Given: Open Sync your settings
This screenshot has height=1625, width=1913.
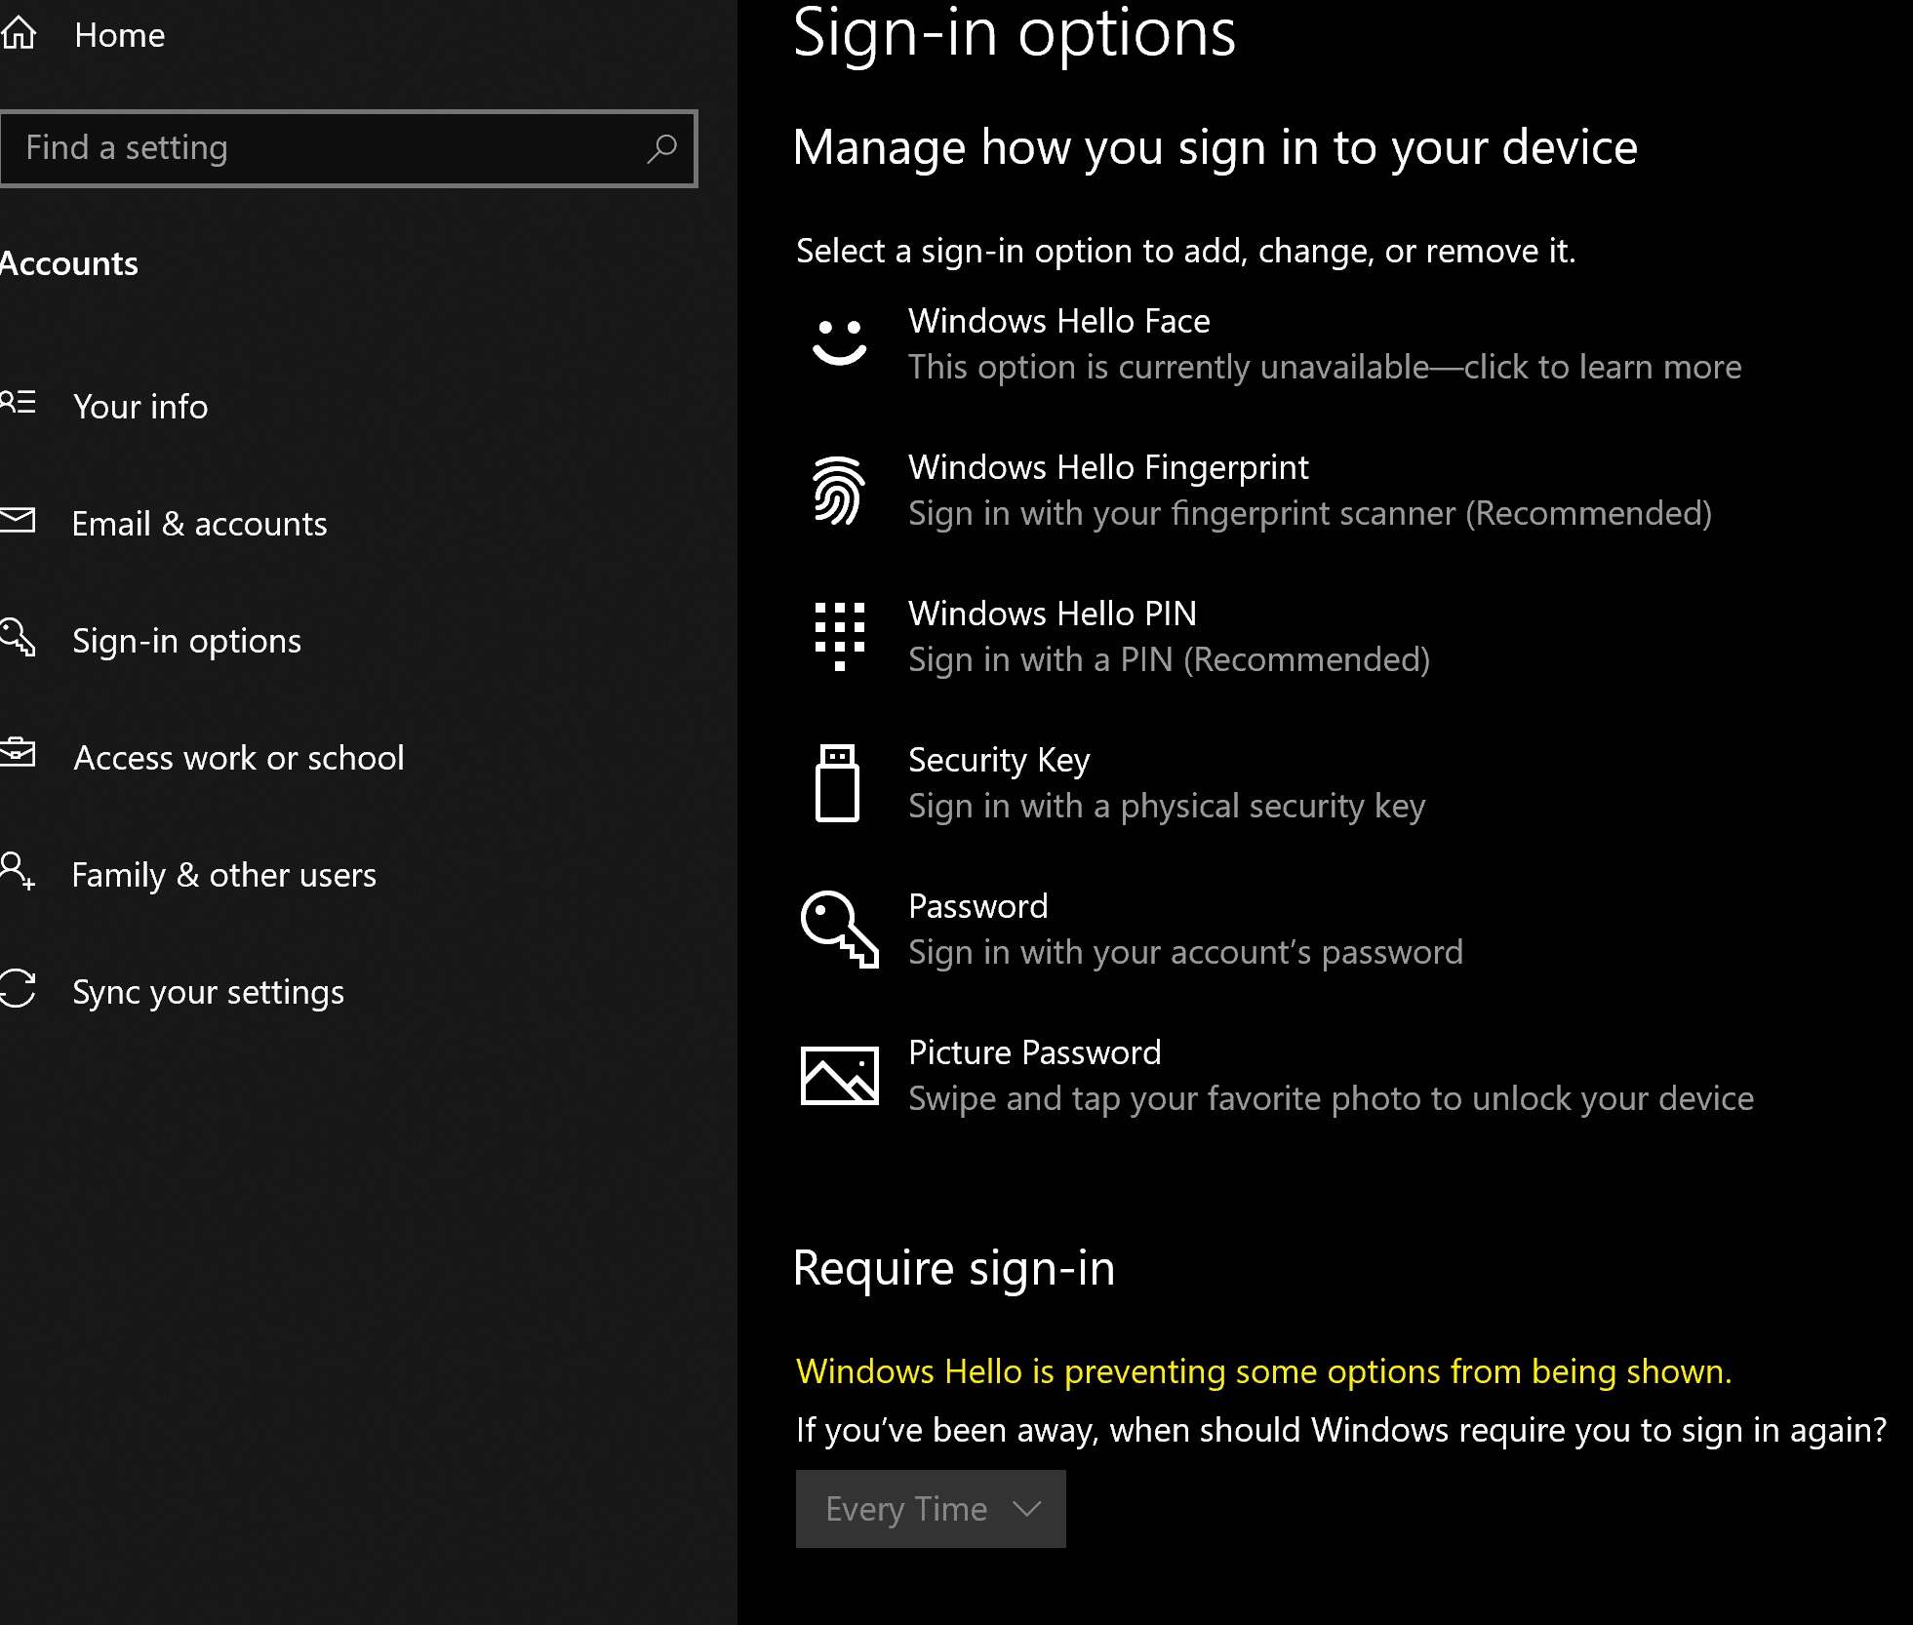Looking at the screenshot, I should [x=208, y=993].
